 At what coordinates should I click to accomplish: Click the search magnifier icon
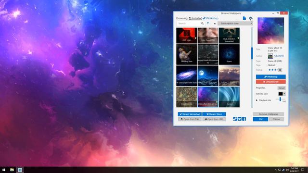coord(202,24)
